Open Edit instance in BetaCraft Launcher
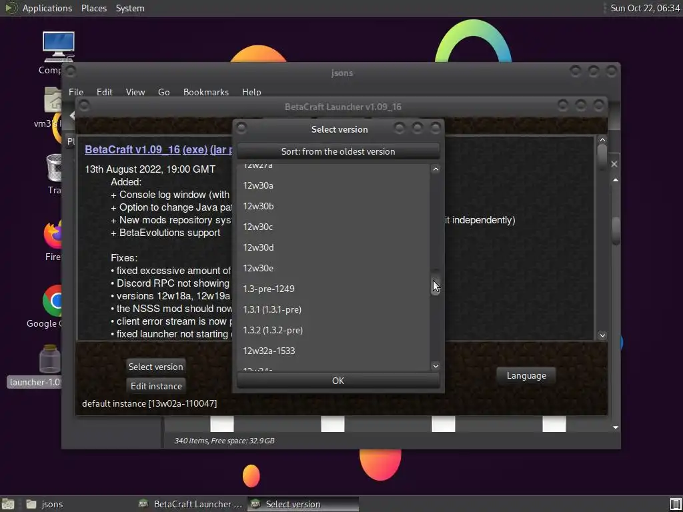This screenshot has width=683, height=512. (156, 386)
